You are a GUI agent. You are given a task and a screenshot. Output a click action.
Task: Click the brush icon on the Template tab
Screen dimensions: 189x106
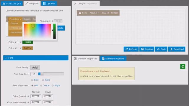[27, 4]
